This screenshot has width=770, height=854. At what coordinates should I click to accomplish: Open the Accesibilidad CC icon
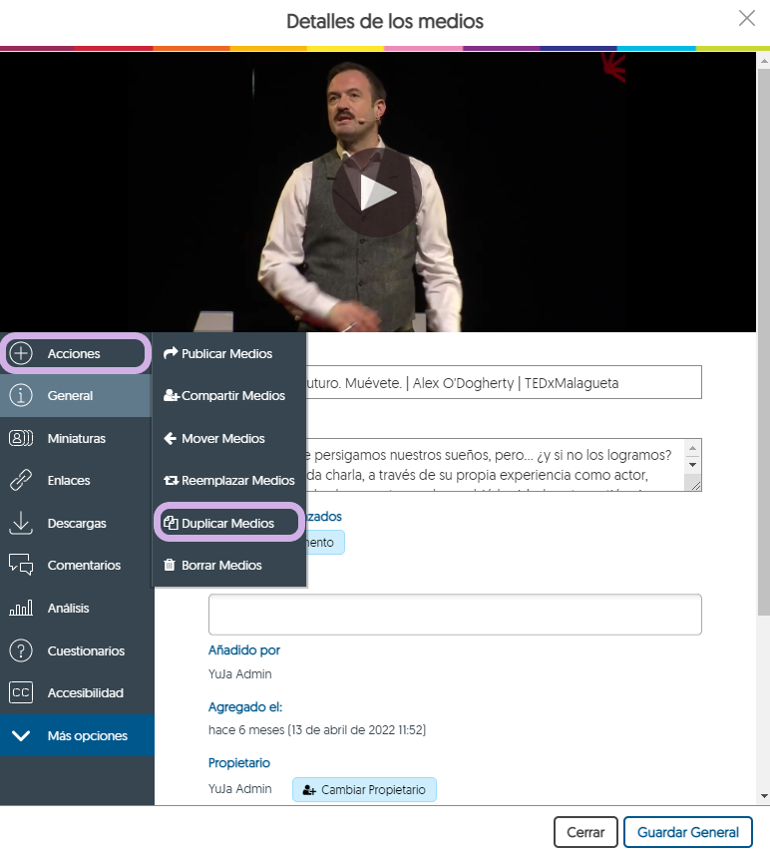[x=21, y=692]
